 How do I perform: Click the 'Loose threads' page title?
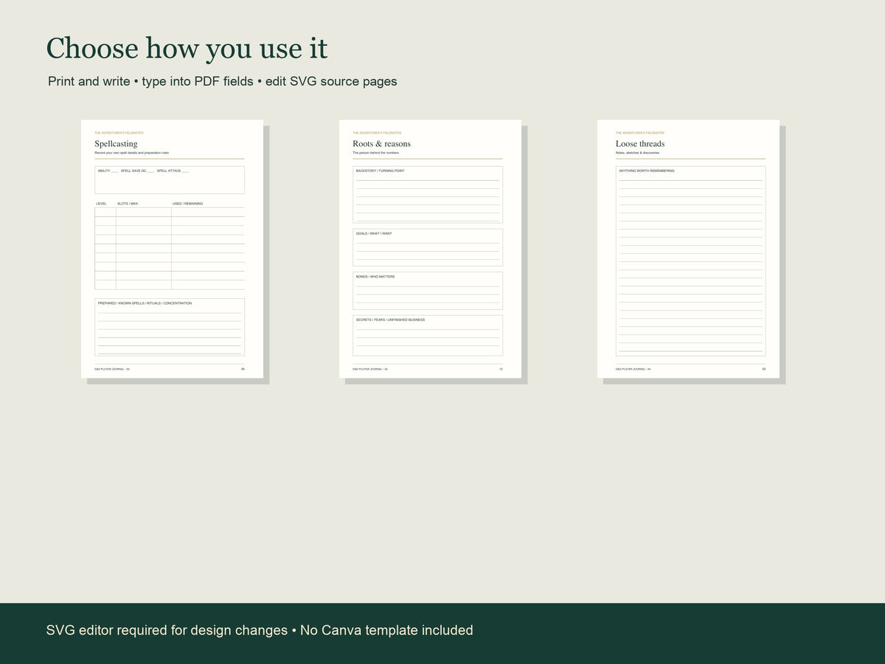pos(640,144)
